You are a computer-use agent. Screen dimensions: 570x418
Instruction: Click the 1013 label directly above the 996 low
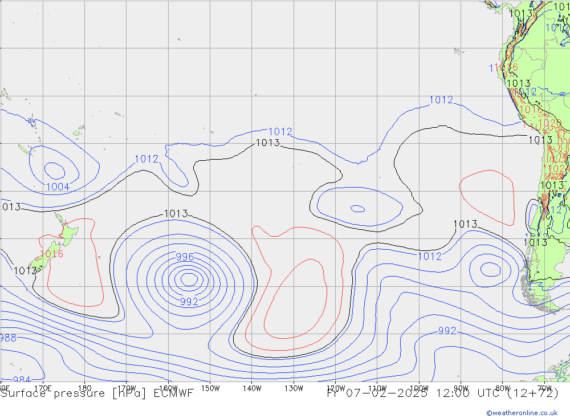pos(176,213)
